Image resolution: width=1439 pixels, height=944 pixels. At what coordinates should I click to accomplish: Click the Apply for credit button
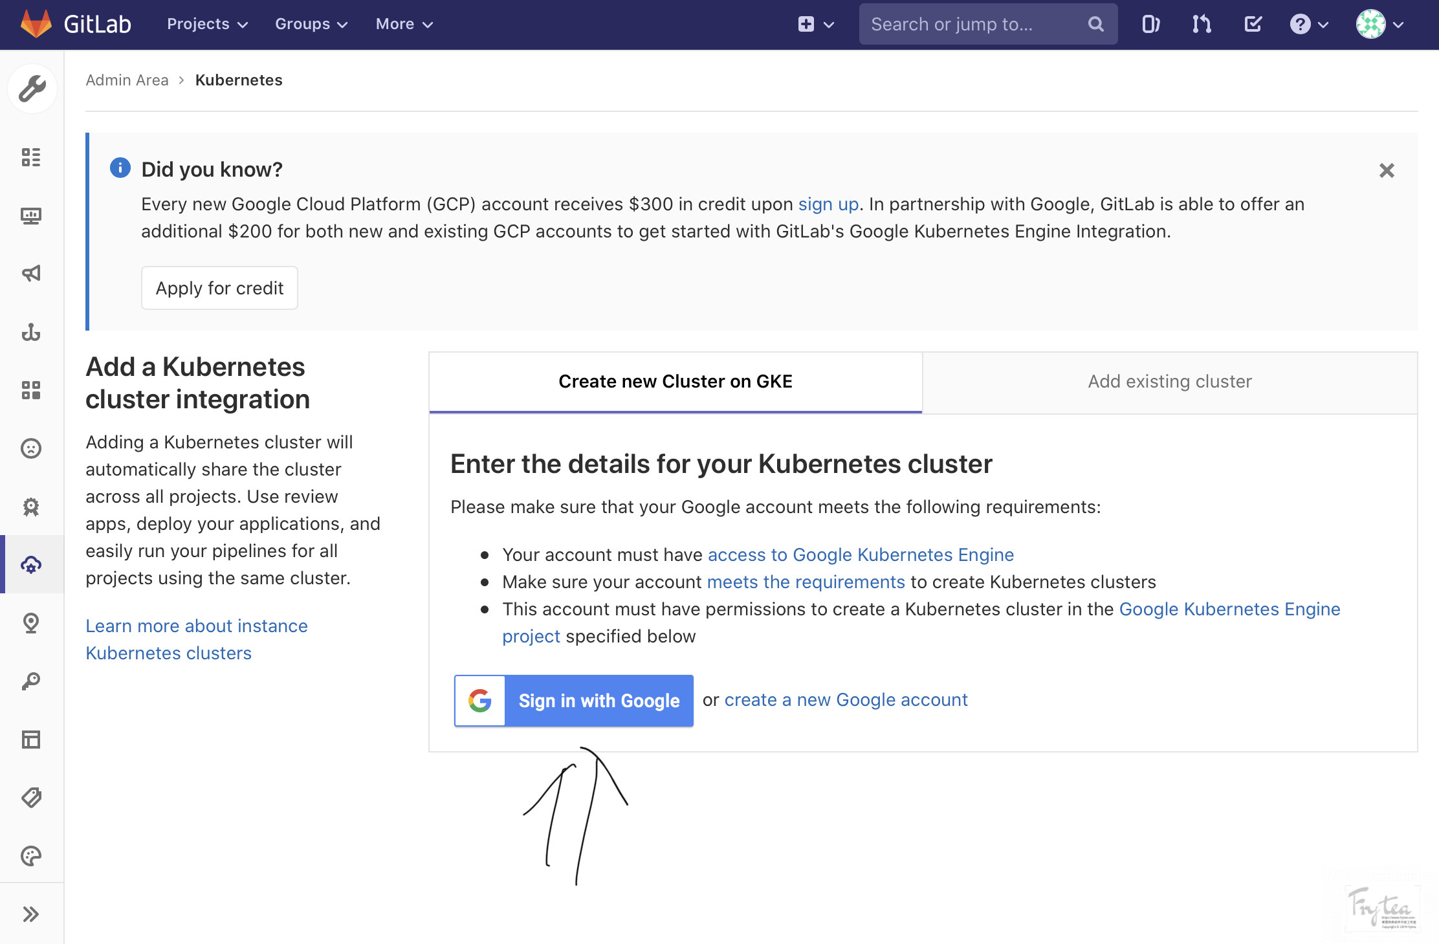pos(219,289)
